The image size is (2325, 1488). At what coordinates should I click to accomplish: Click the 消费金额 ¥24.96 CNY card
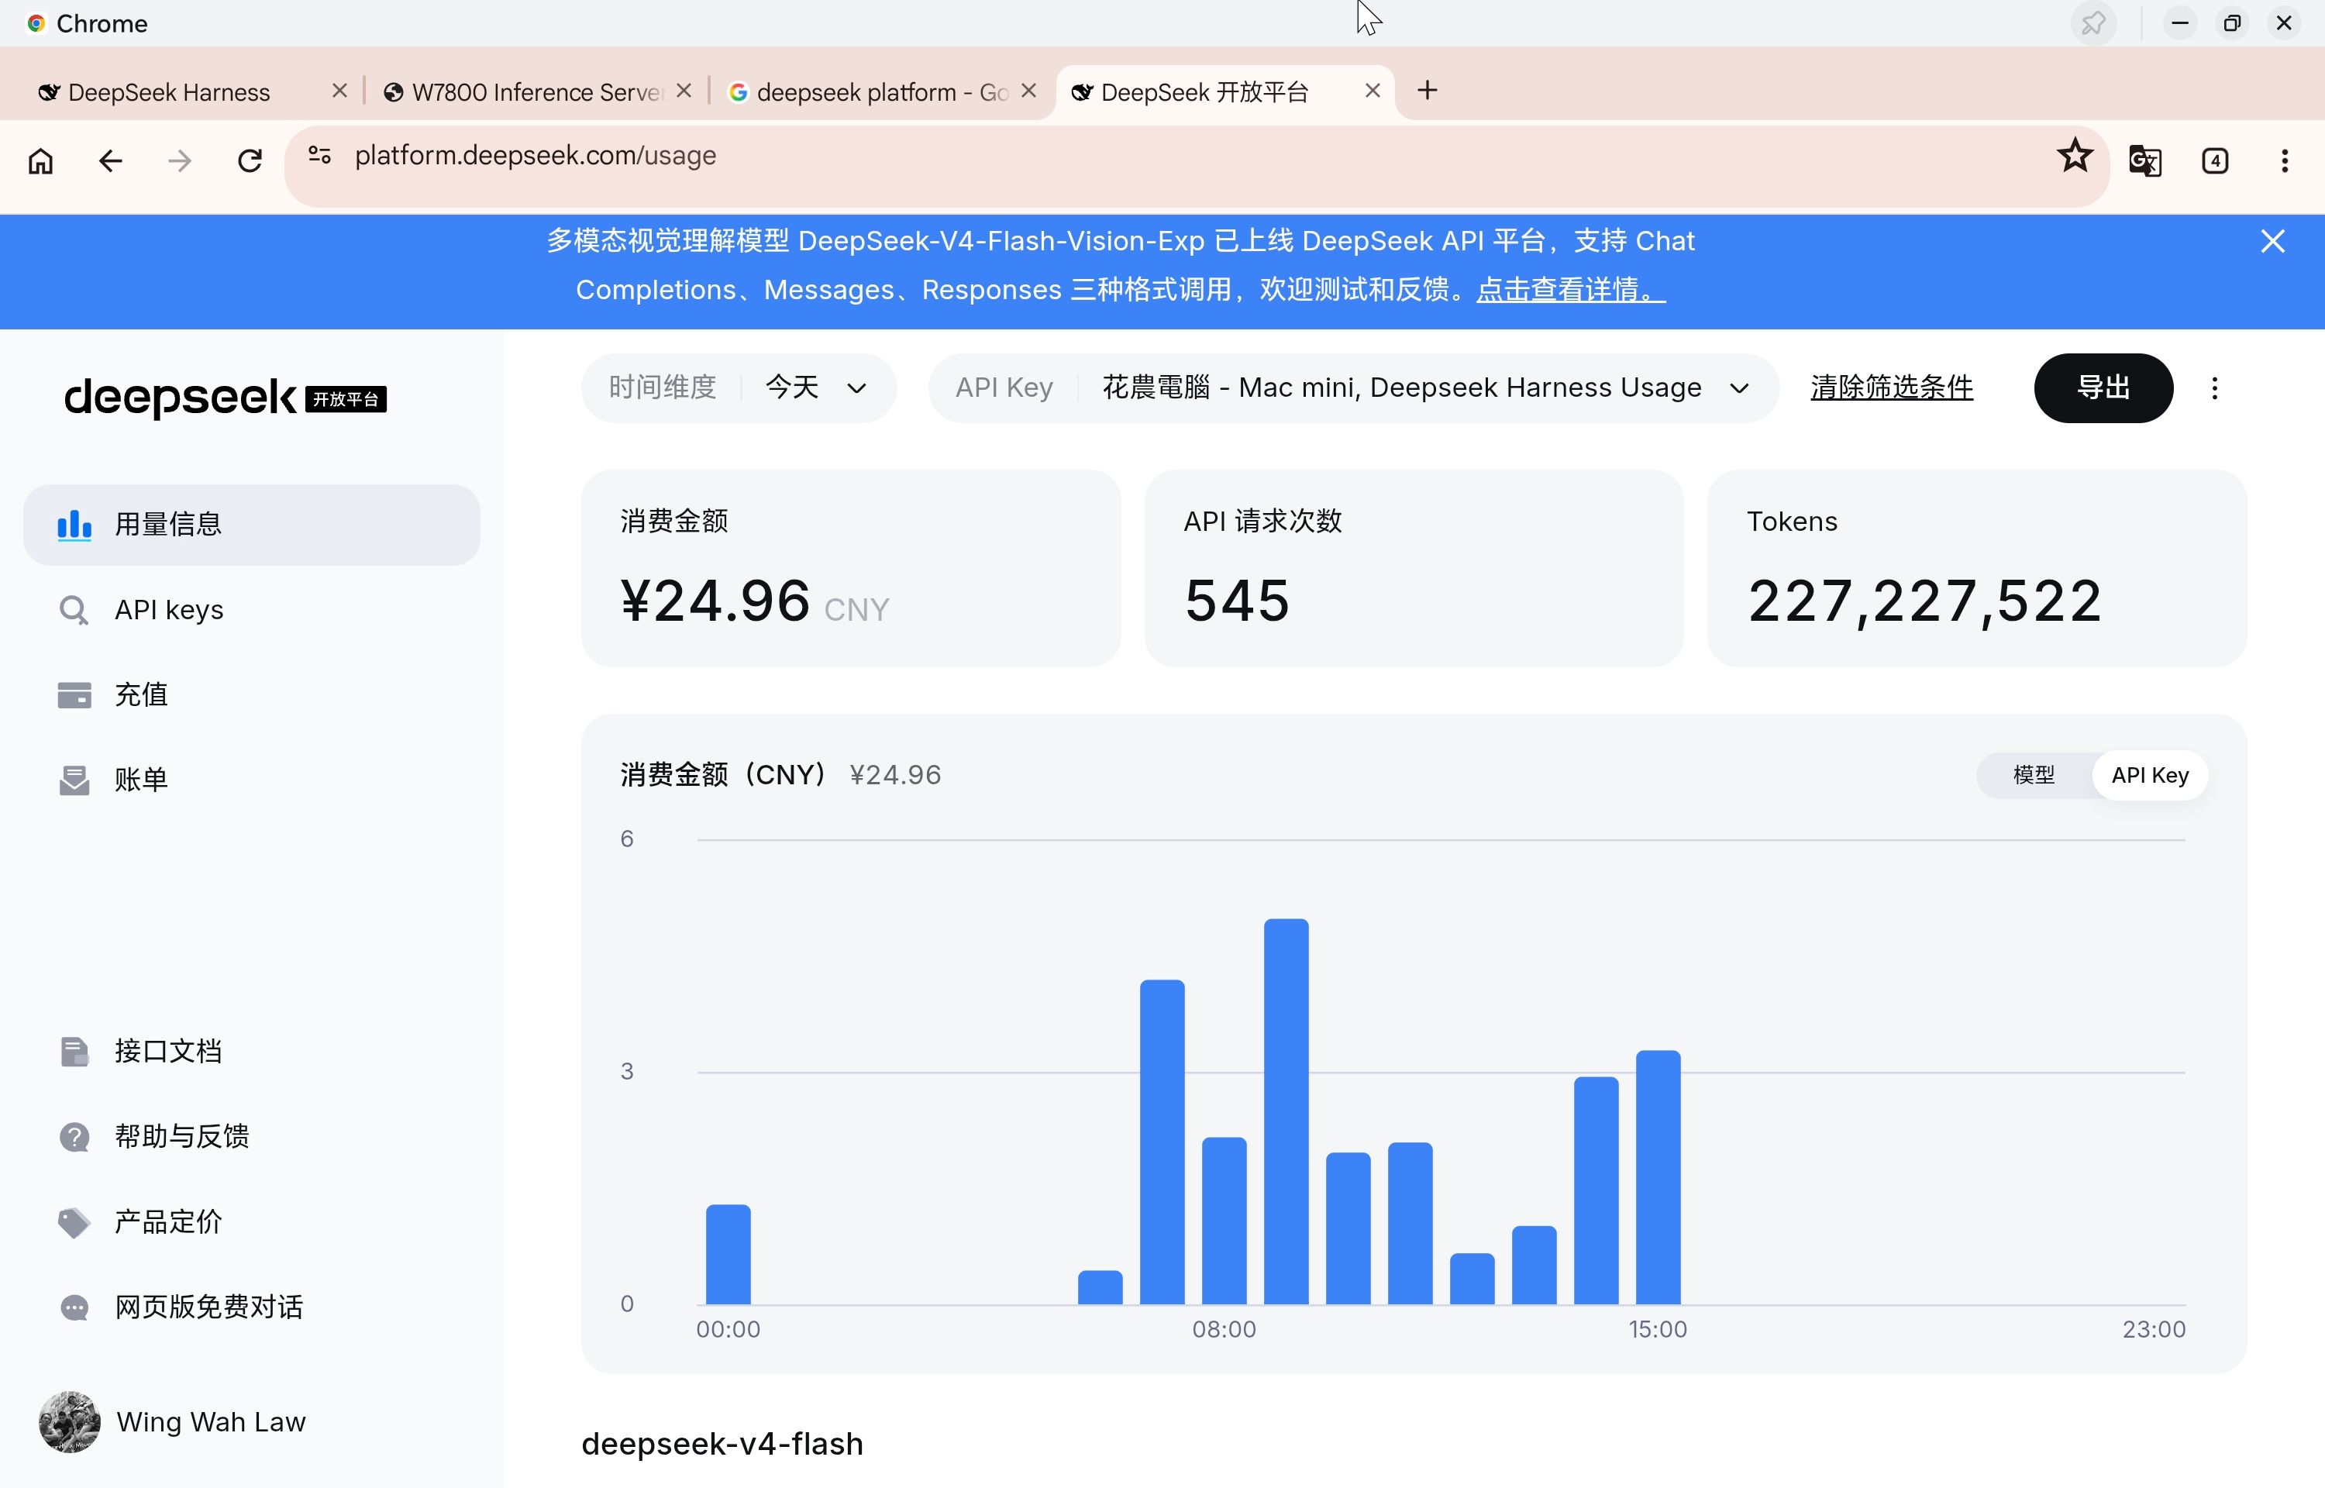851,569
